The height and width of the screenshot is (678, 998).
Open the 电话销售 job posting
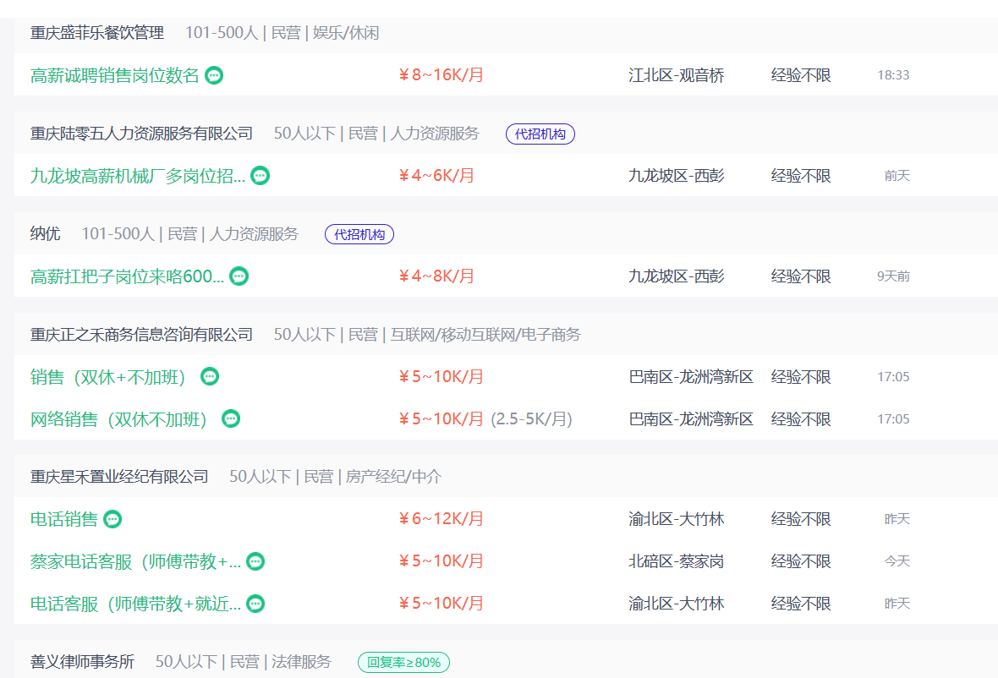[x=64, y=519]
